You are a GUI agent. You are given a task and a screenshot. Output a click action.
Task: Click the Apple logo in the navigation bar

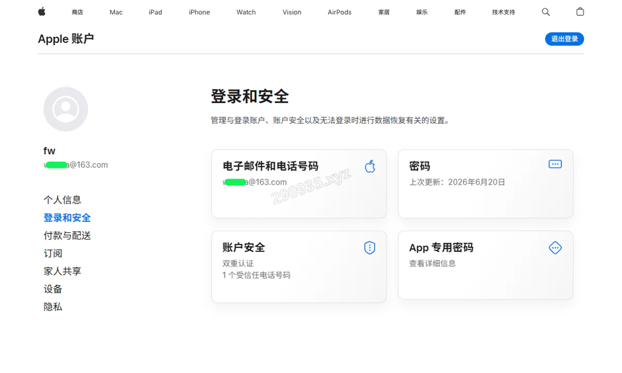click(42, 11)
